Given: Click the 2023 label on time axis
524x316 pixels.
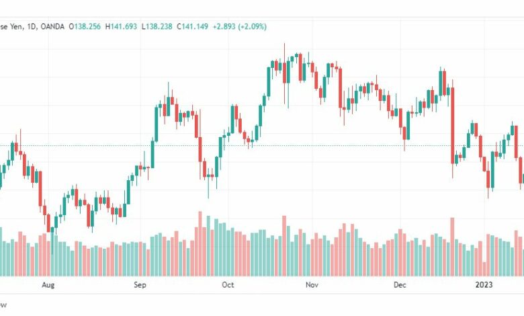Looking at the screenshot, I should [x=484, y=285].
